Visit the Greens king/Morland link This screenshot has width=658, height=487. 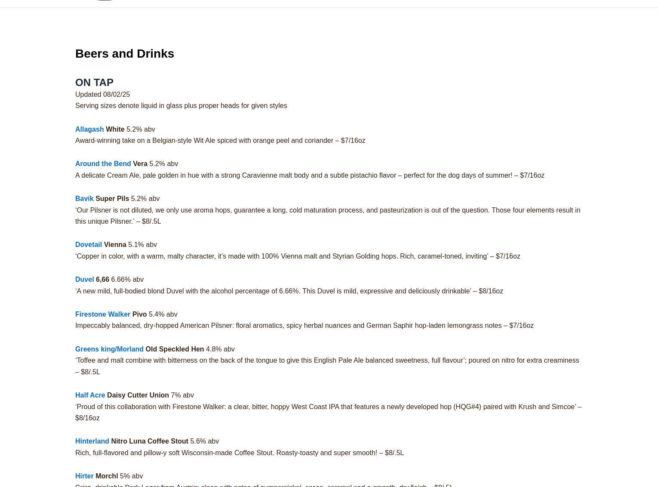pos(109,349)
